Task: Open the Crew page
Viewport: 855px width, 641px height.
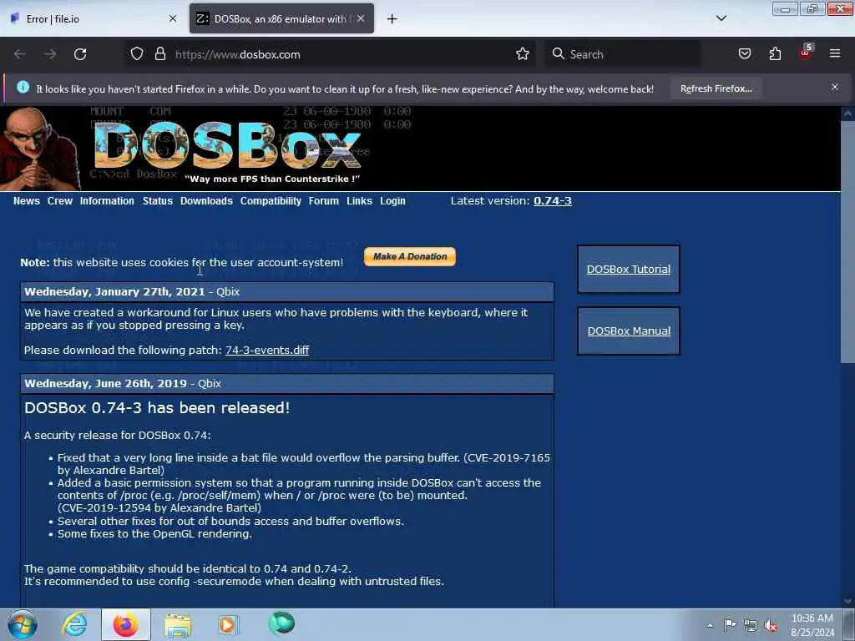Action: click(x=60, y=201)
